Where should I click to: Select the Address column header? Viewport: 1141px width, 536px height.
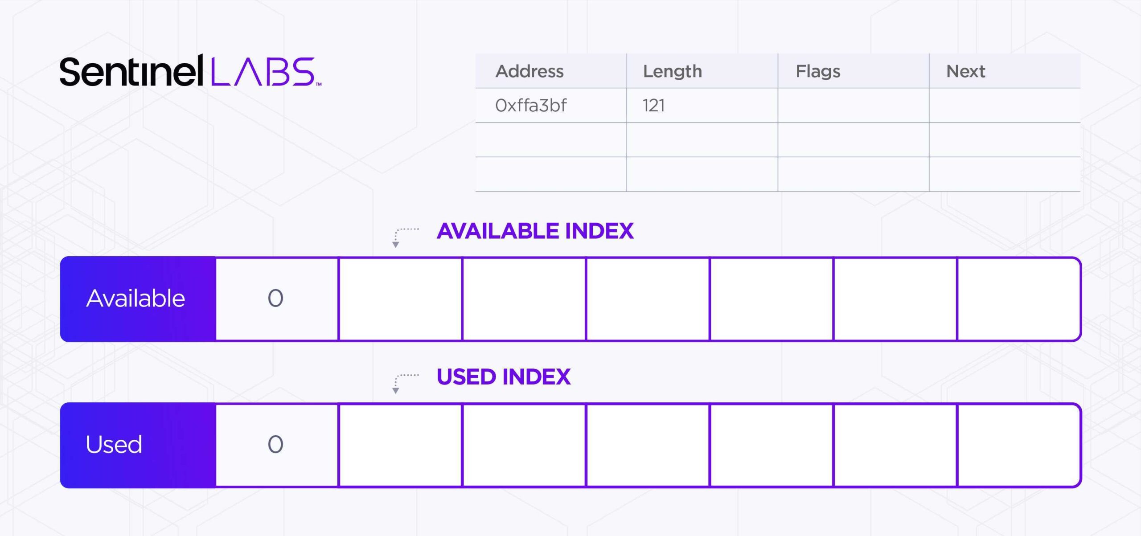pos(529,71)
